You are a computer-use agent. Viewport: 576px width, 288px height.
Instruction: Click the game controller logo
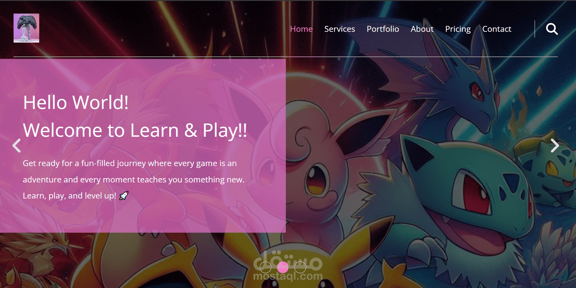pos(27,28)
